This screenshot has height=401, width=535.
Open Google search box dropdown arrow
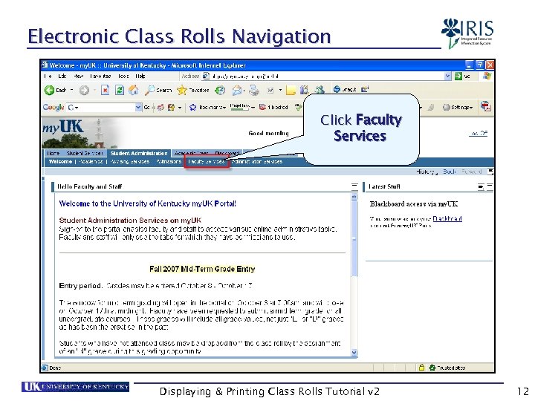138,107
